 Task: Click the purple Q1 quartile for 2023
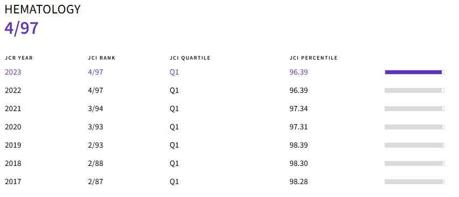174,72
